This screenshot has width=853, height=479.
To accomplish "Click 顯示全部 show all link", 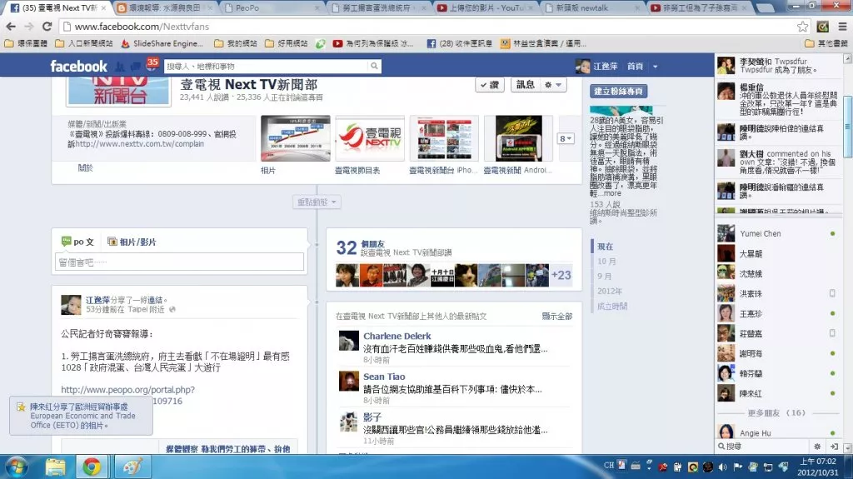I will (557, 317).
